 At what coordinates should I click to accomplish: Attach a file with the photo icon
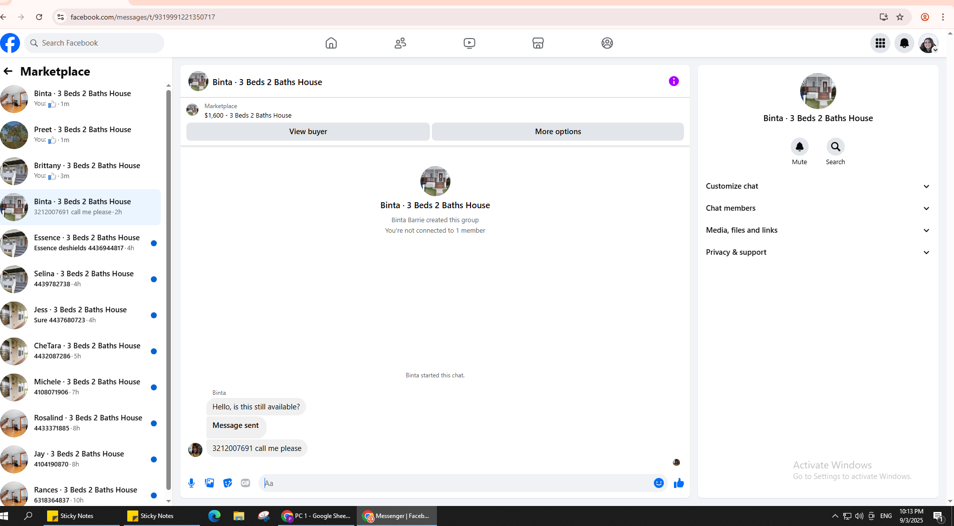point(209,483)
